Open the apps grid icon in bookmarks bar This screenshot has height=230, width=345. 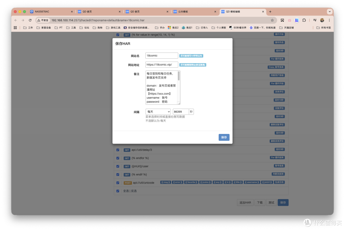point(15,28)
